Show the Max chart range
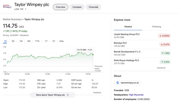The width and height of the screenshot is (179, 101). tap(62, 41)
